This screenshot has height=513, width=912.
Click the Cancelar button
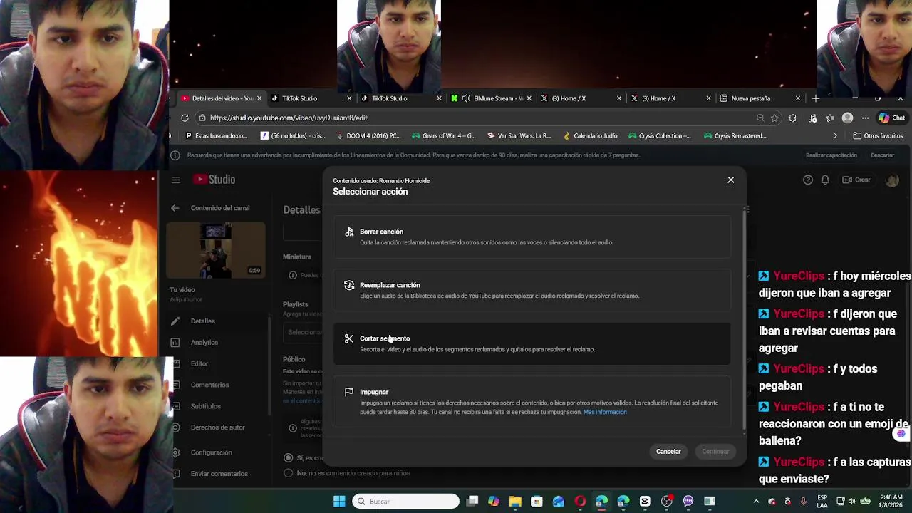coord(668,451)
